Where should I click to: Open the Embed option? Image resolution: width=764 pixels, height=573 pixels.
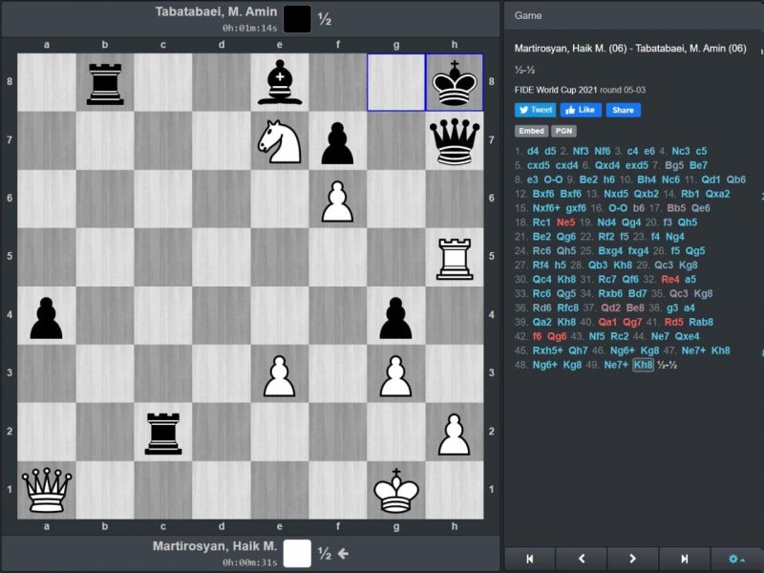(531, 131)
